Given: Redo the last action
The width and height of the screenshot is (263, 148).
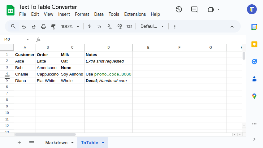Looking at the screenshot, I should pyautogui.click(x=33, y=27).
